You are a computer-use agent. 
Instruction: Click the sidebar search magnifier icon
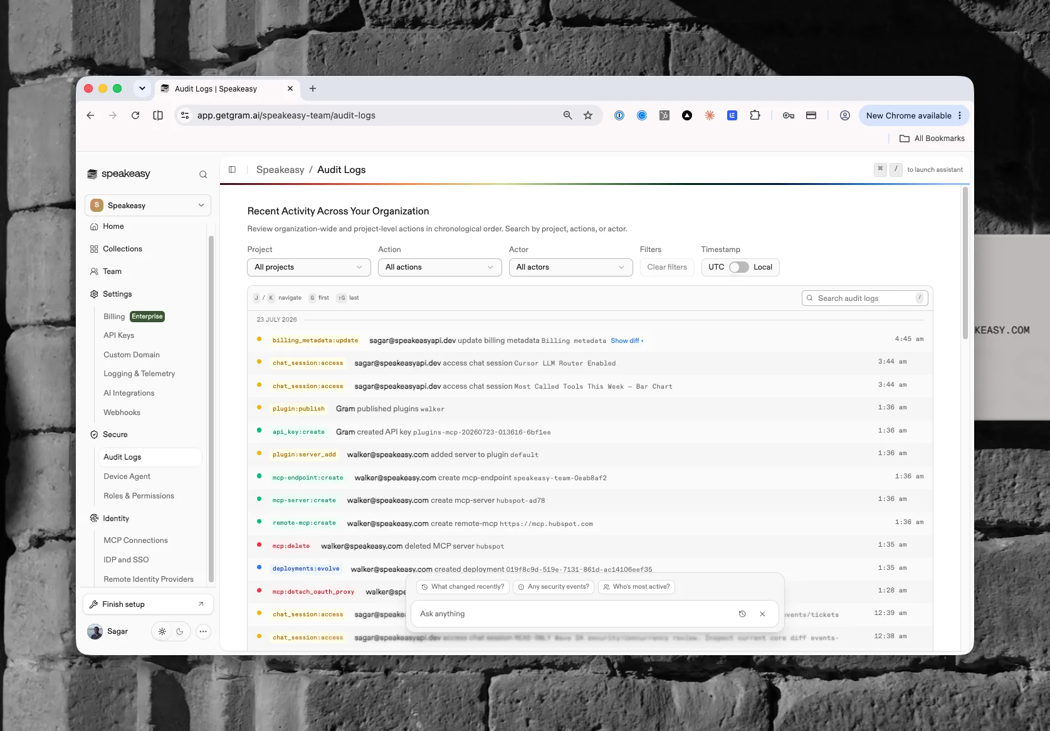tap(203, 174)
